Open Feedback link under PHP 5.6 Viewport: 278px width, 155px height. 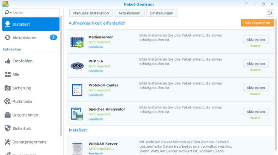(96, 71)
